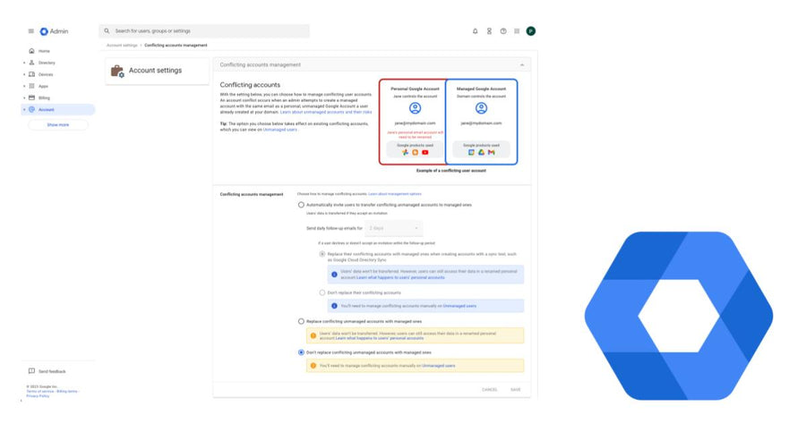Open Billing in sidebar
Image resolution: width=806 pixels, height=423 pixels.
(x=44, y=97)
